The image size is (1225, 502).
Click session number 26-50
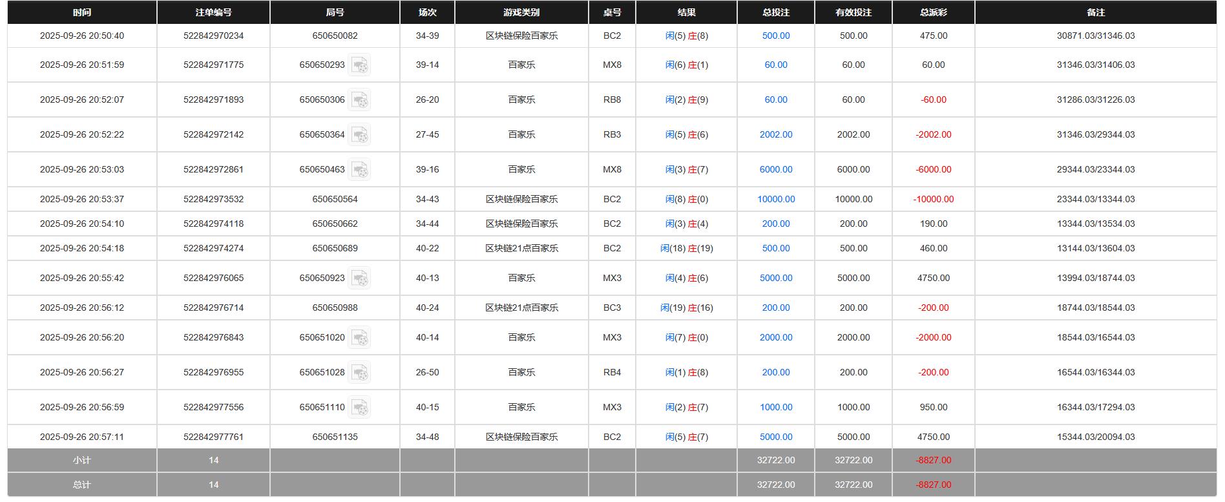(427, 372)
